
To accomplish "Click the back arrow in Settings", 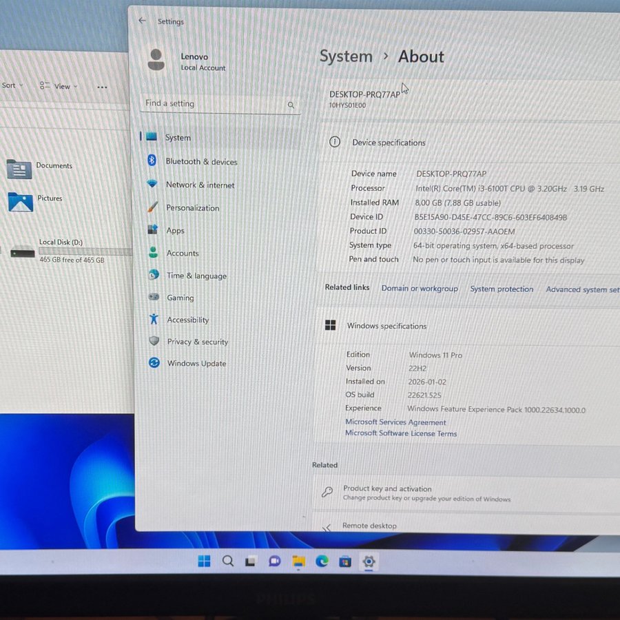I will click(142, 21).
